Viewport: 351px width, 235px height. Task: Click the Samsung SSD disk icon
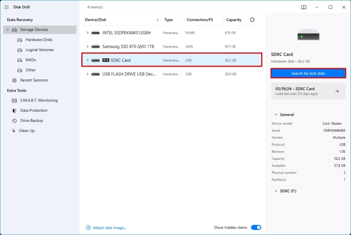pyautogui.click(x=96, y=47)
